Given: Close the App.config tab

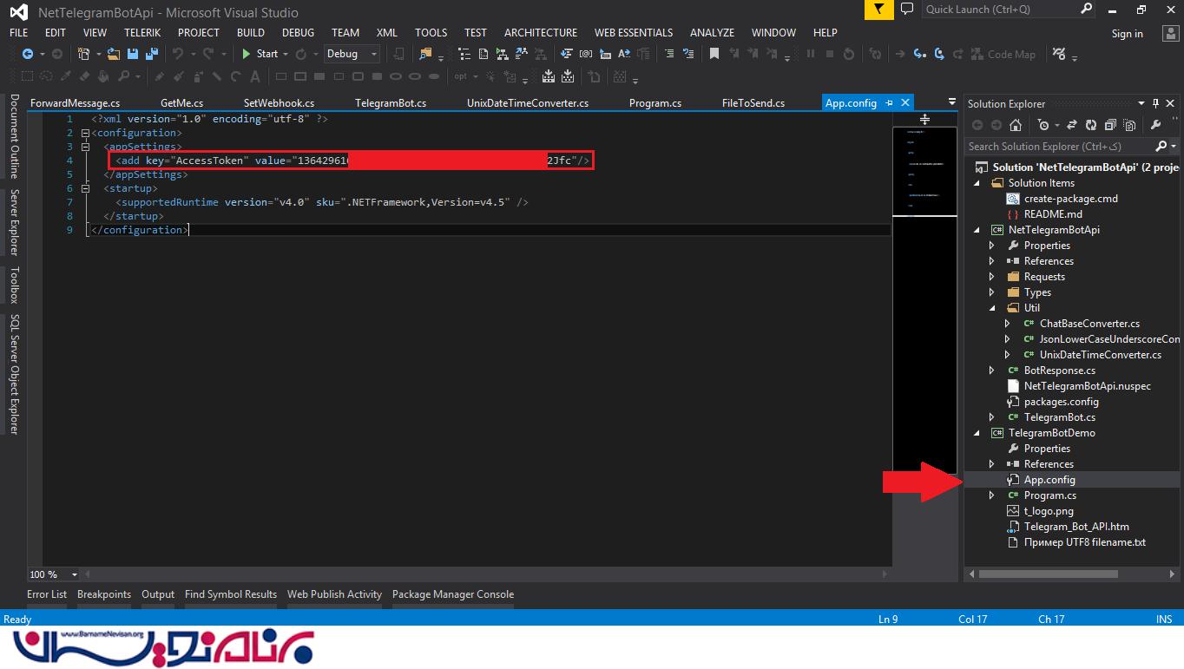Looking at the screenshot, I should pos(904,102).
